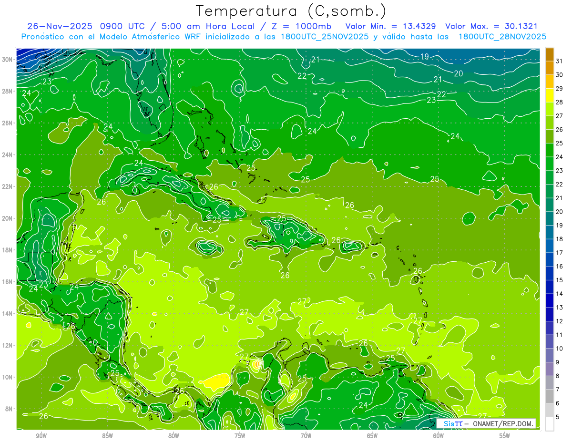Click the "19" contour label on the map
Image resolution: width=572 pixels, height=442 pixels.
click(x=424, y=57)
